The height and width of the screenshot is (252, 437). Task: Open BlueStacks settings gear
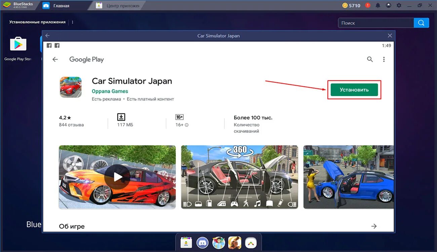(399, 5)
